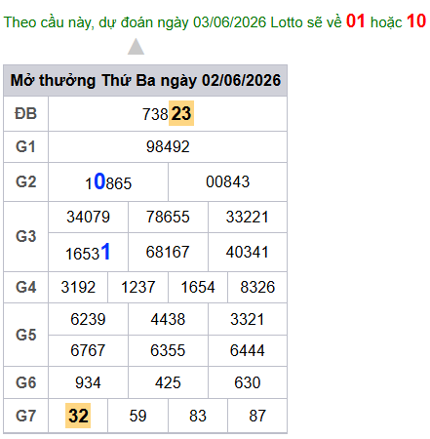
Task: Select the G5 number 3321
Action: 248,319
